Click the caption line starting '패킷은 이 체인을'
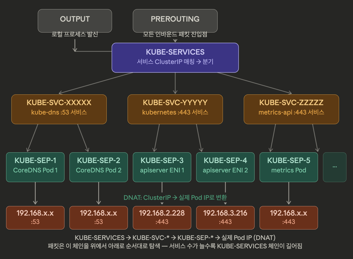This screenshot has width=353, height=259. tap(175, 246)
